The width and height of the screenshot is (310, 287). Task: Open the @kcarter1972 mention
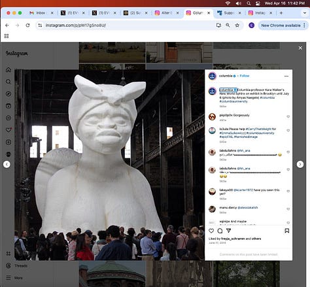tap(243, 190)
